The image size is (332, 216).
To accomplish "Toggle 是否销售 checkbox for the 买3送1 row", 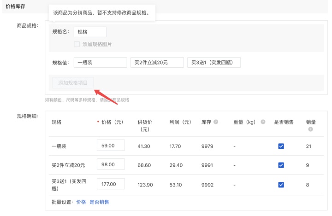I will 281,184.
